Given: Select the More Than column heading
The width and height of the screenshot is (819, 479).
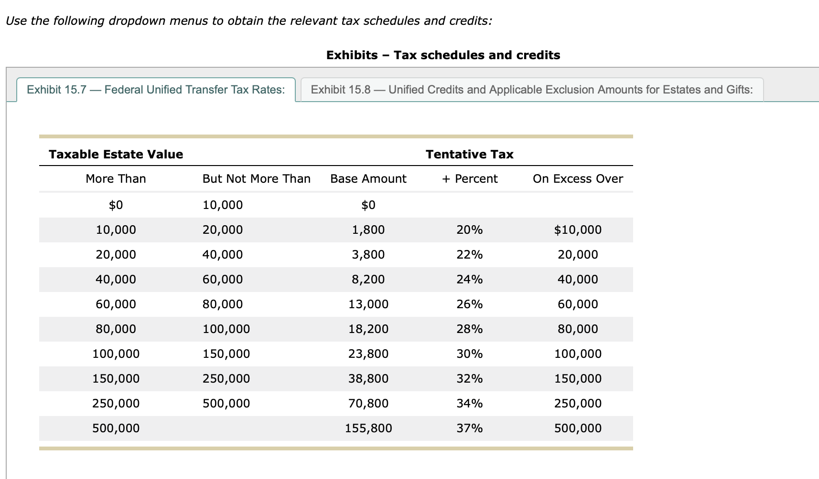Looking at the screenshot, I should tap(116, 178).
